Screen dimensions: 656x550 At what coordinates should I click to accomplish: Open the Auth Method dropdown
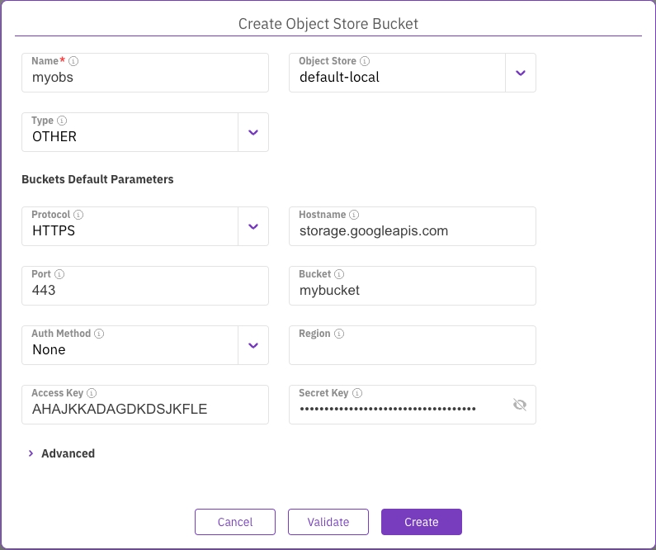253,345
